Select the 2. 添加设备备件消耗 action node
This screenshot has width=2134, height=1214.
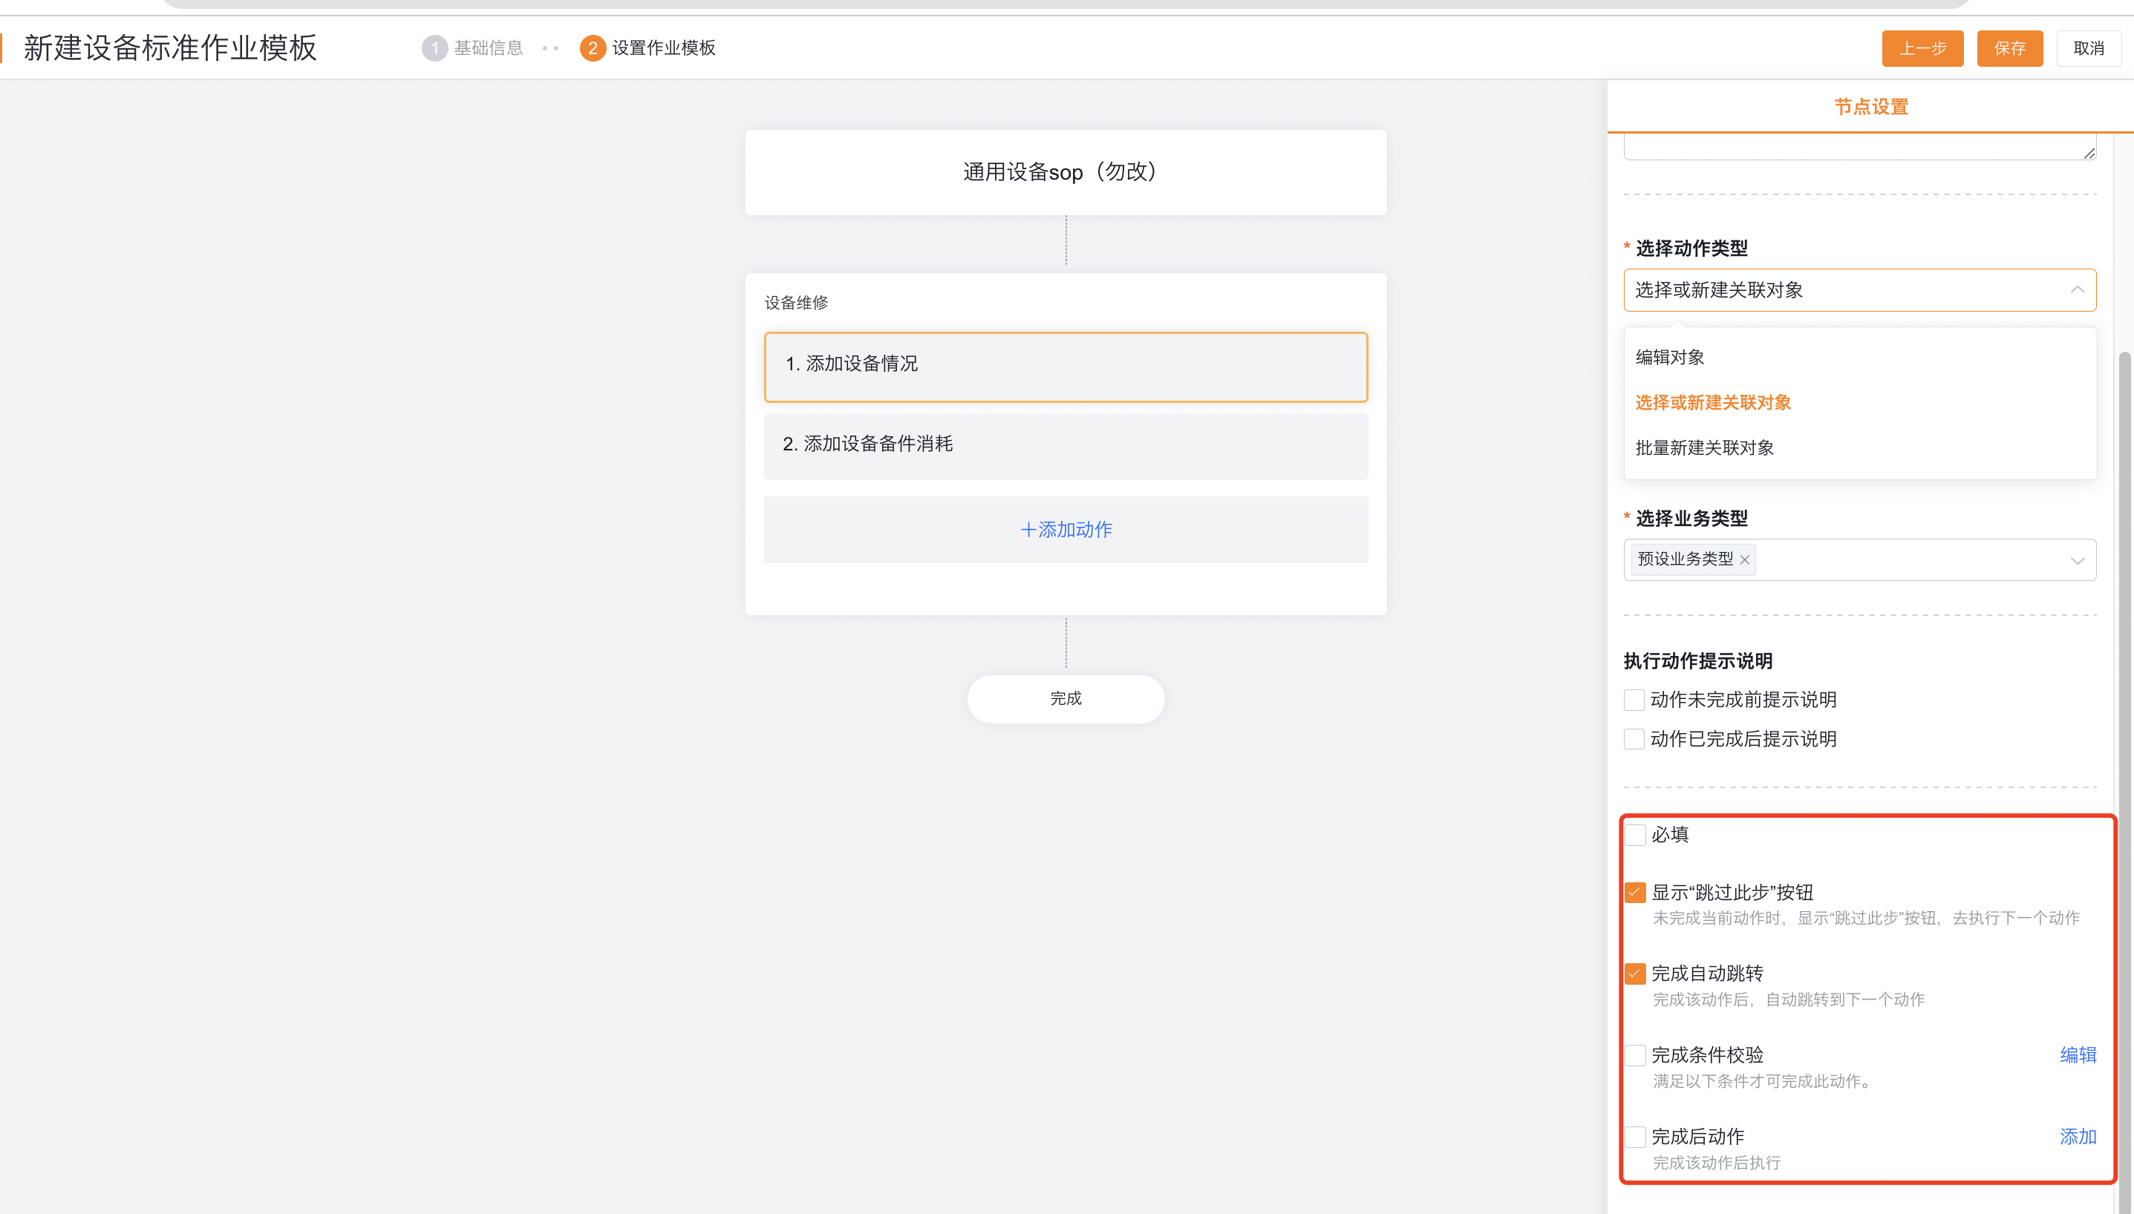click(x=1066, y=445)
